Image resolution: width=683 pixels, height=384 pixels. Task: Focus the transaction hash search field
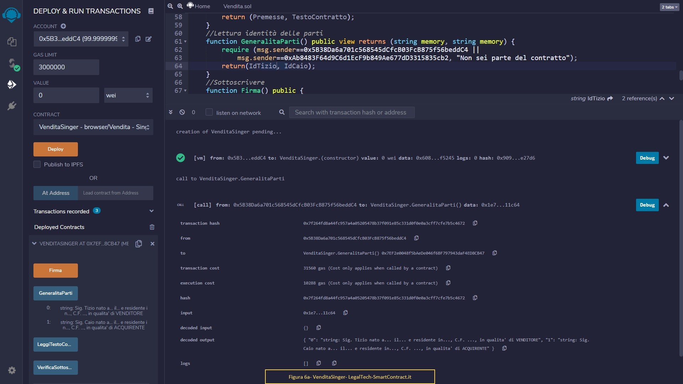[x=352, y=112]
